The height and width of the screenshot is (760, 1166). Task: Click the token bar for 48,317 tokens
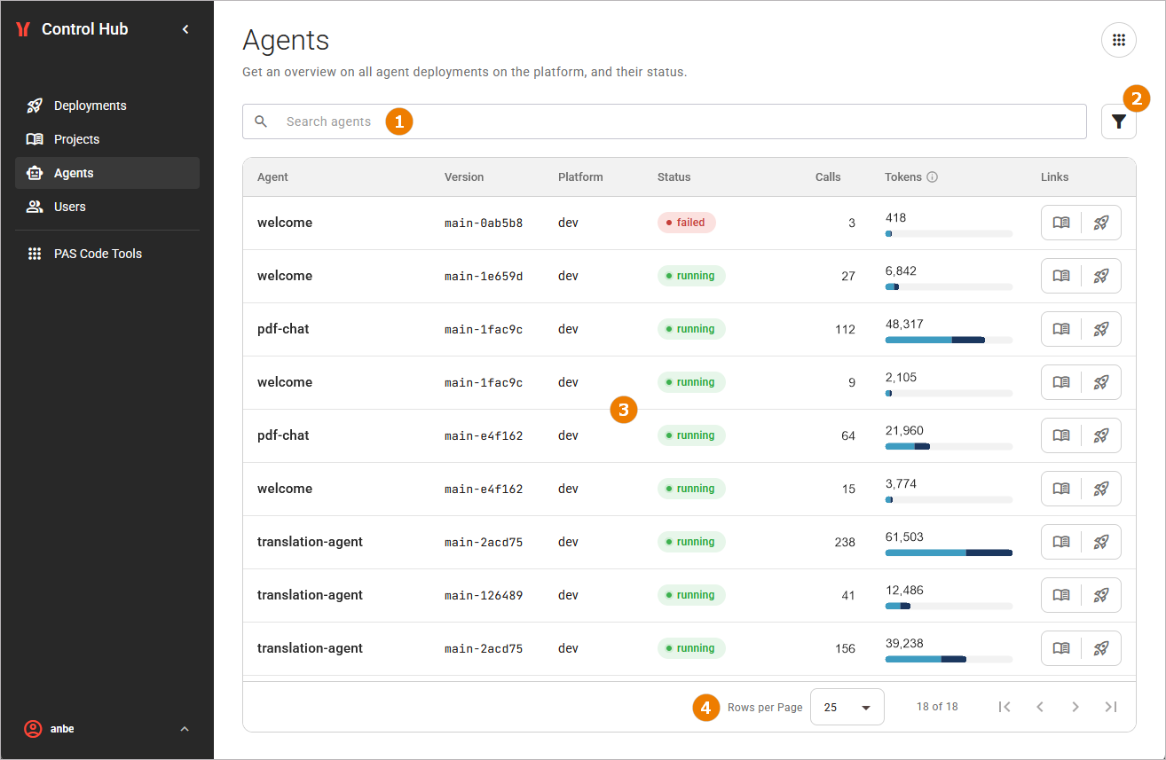click(949, 340)
